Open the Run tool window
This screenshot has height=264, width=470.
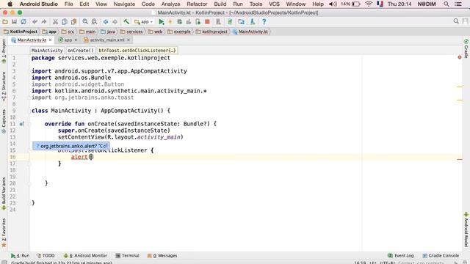coord(21,256)
